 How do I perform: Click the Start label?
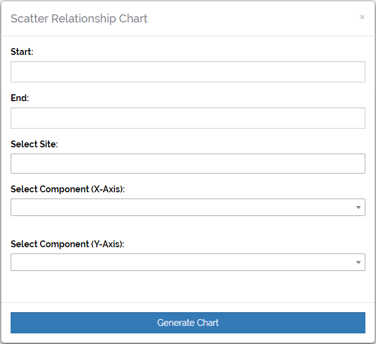pos(21,52)
